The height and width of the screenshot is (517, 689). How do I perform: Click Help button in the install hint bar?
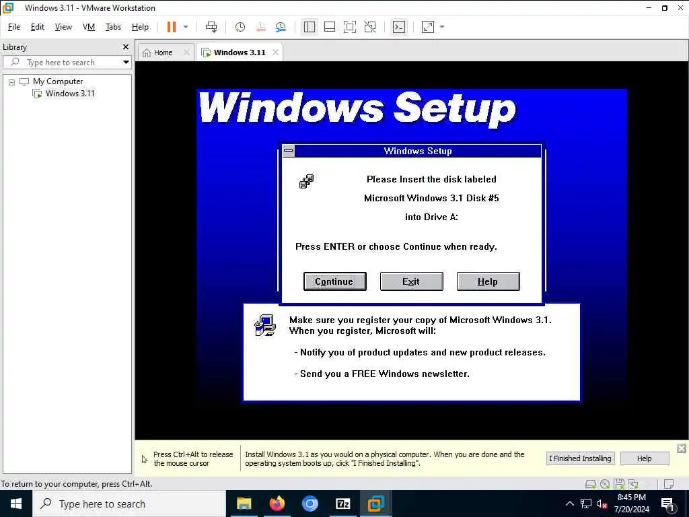click(x=644, y=458)
